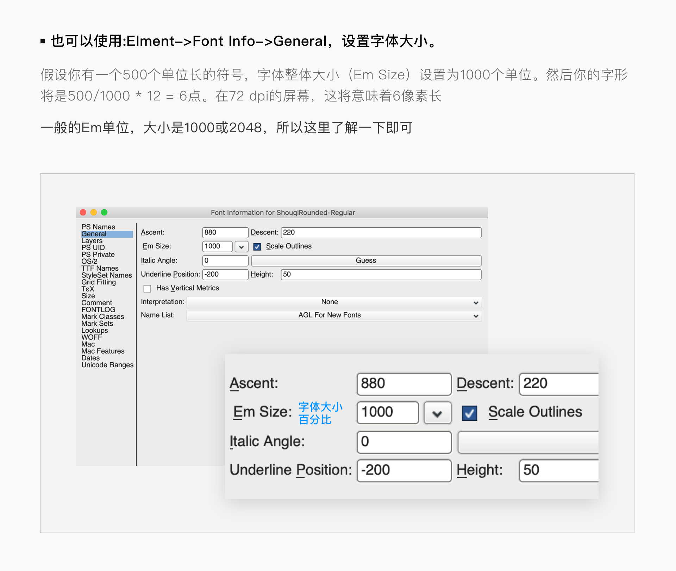The width and height of the screenshot is (676, 571).
Task: Enable the Has Vertical Metrics checkbox
Action: 147,289
